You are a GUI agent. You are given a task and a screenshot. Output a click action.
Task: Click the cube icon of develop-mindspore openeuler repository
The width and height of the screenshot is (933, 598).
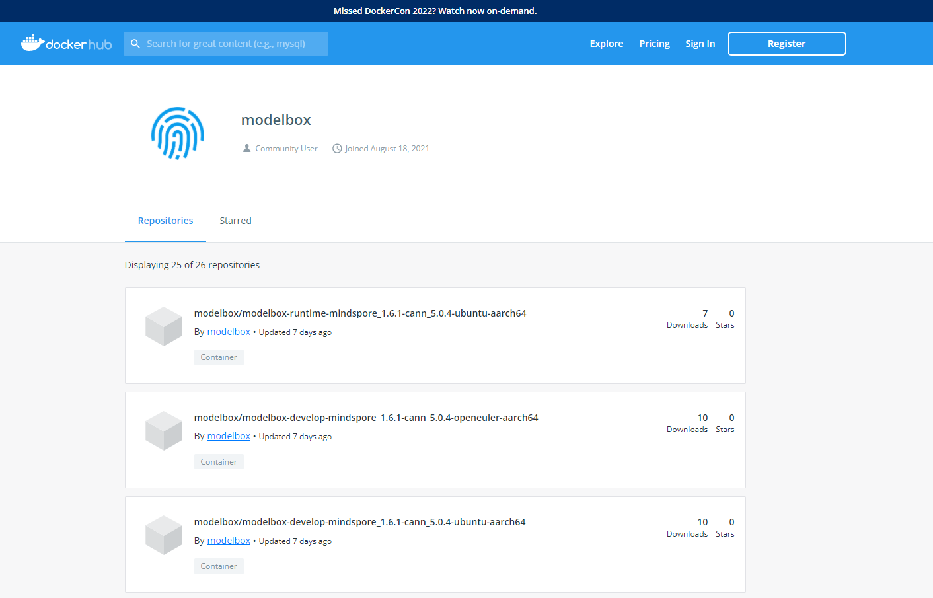[164, 431]
